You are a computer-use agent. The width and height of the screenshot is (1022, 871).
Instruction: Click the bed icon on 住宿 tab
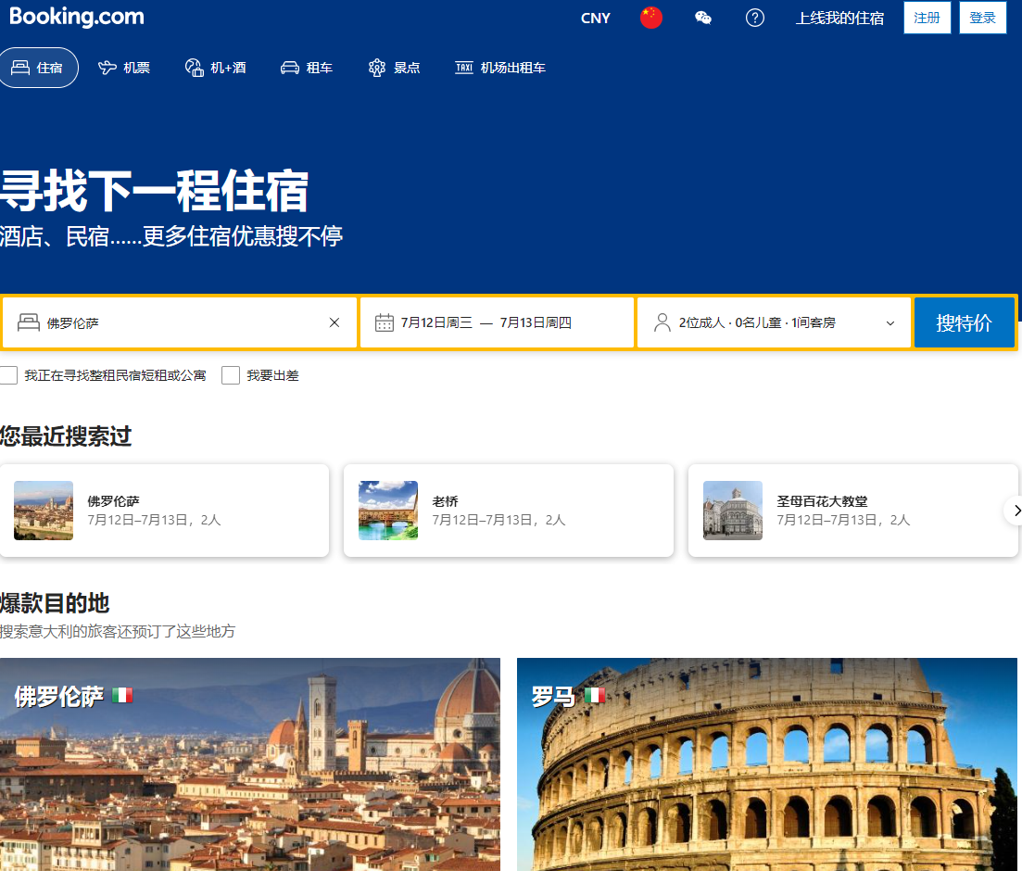pos(20,67)
